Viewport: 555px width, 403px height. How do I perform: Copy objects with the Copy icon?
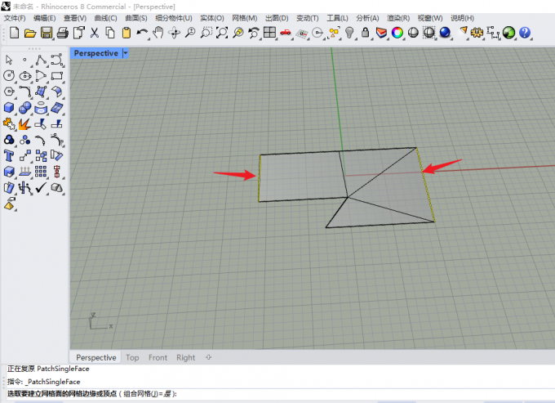(x=110, y=33)
